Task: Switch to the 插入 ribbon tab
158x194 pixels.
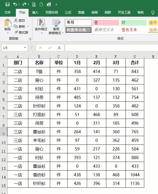Action: point(35,12)
